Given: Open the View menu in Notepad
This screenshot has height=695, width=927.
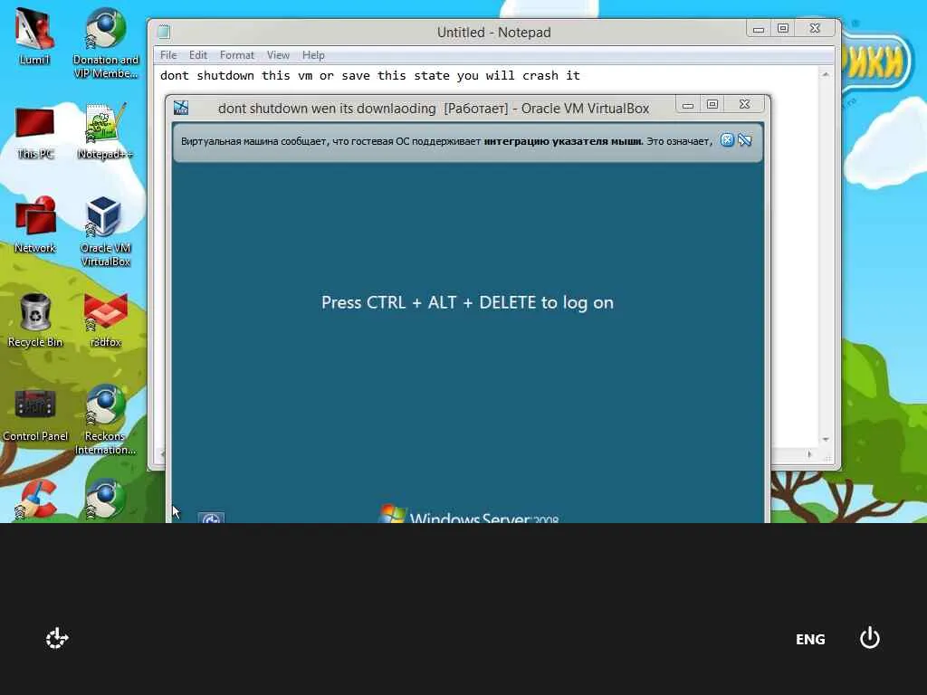Looking at the screenshot, I should [278, 55].
